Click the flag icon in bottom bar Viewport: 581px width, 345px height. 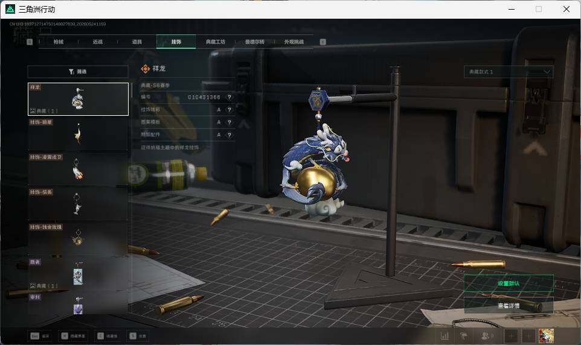[464, 336]
